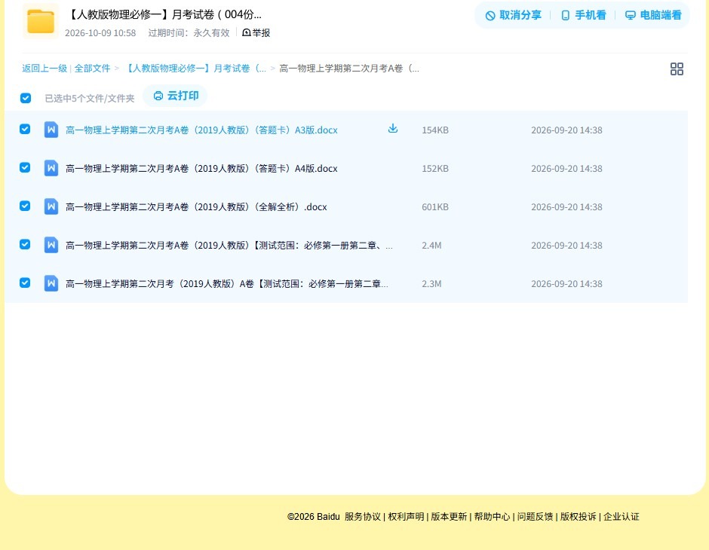Click the 手机看 button
Viewport: 709px width, 550px height.
coord(583,15)
